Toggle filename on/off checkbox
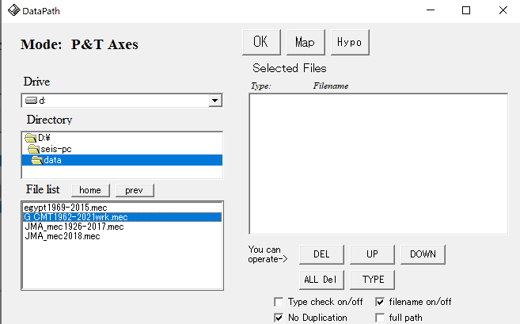520x324 pixels. click(380, 302)
